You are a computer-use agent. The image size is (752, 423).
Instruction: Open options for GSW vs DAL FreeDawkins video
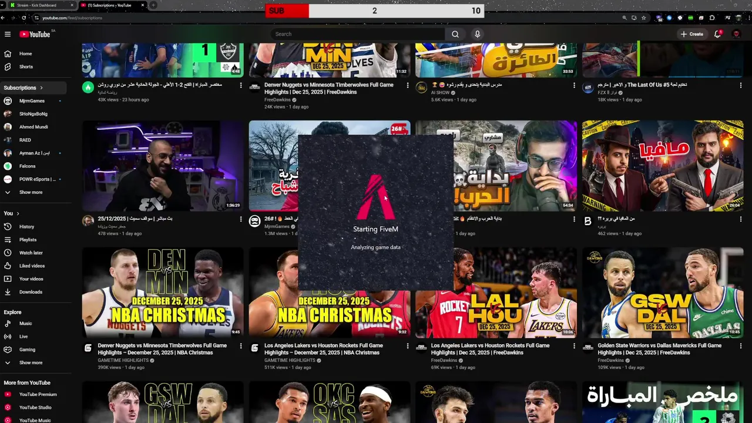(741, 346)
